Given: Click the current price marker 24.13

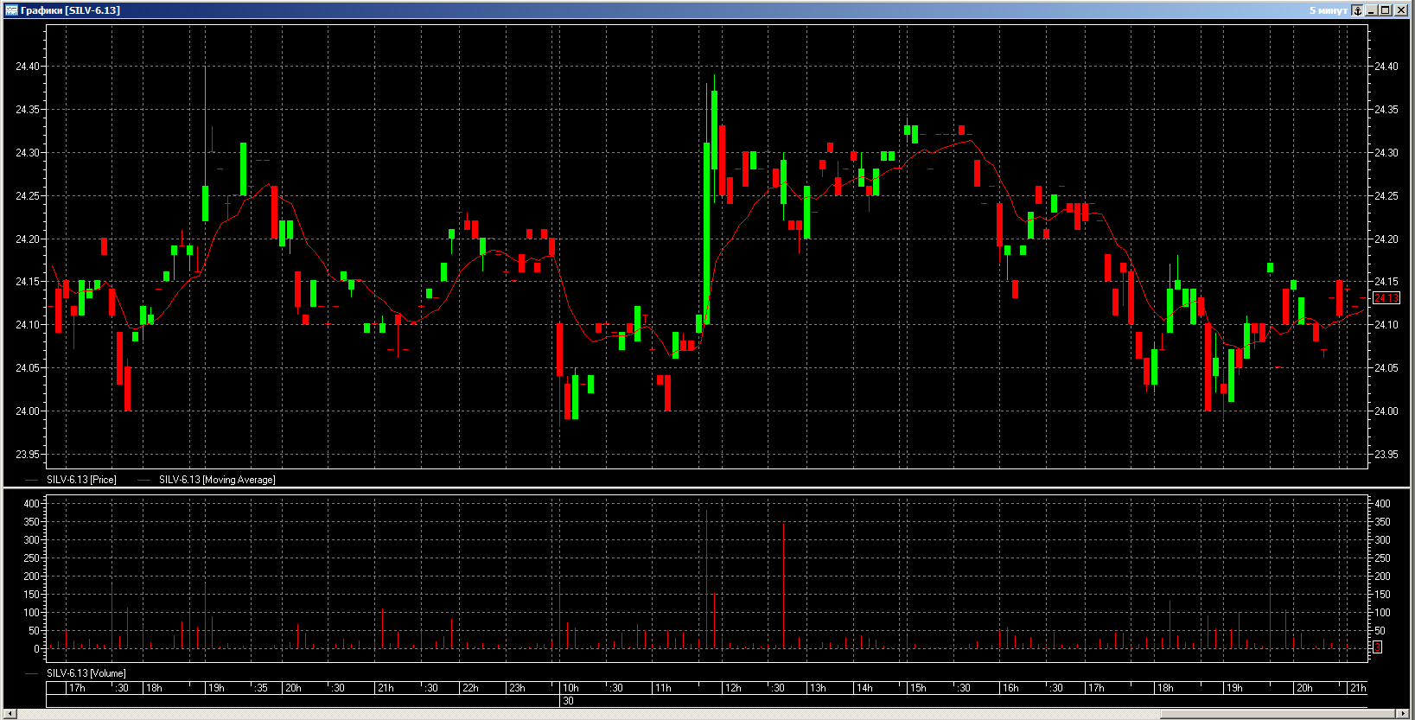Looking at the screenshot, I should coord(1386,298).
